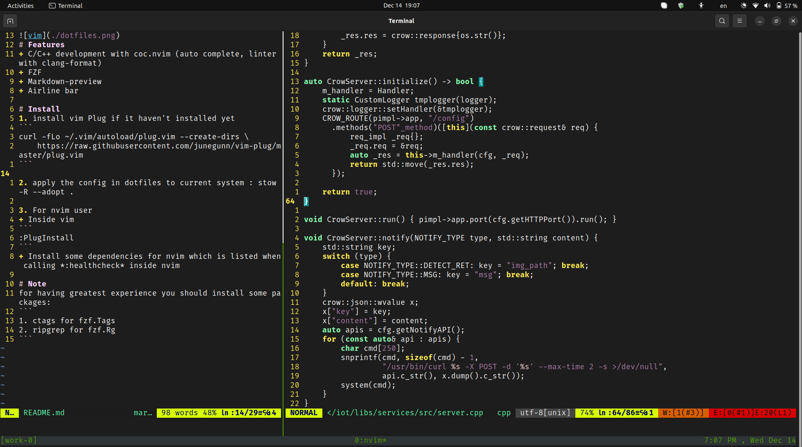Open a new terminal tab
Image resolution: width=802 pixels, height=447 pixels.
tap(10, 21)
